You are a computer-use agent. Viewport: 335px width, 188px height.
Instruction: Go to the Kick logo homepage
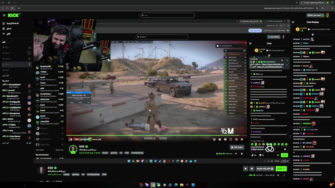coord(13,15)
